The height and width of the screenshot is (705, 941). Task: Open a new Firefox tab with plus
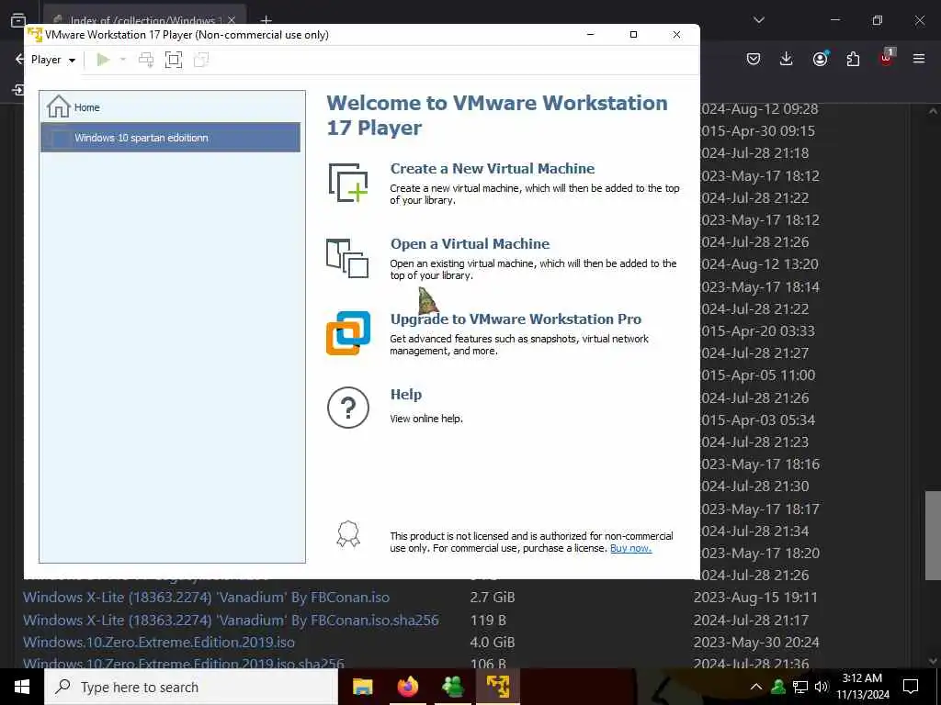point(266,20)
